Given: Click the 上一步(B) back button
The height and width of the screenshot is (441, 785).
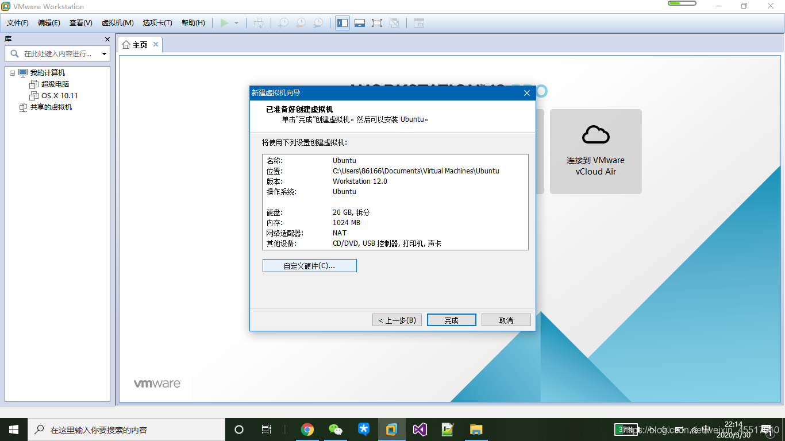Looking at the screenshot, I should coord(397,320).
